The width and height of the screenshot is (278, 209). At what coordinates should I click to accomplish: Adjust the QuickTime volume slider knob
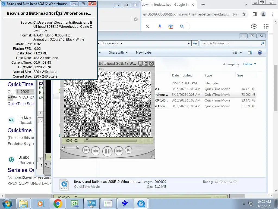pyautogui.click(x=77, y=147)
